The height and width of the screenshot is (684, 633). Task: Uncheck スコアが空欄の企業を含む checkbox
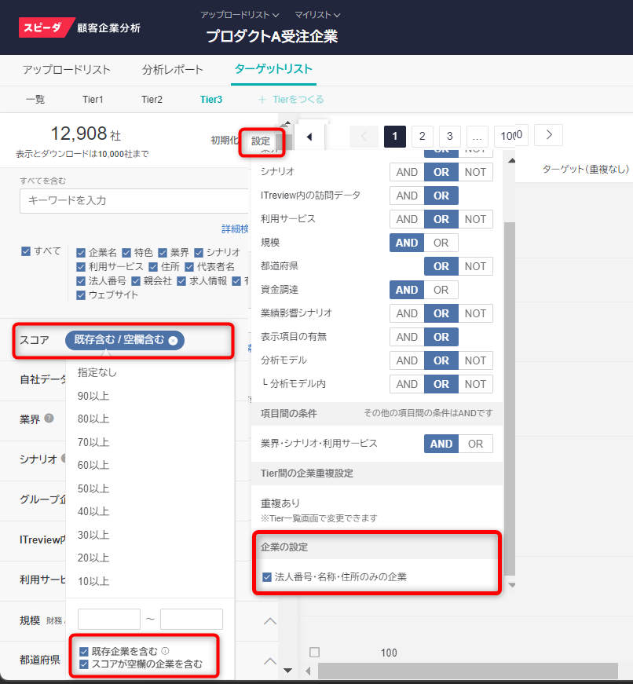click(84, 664)
